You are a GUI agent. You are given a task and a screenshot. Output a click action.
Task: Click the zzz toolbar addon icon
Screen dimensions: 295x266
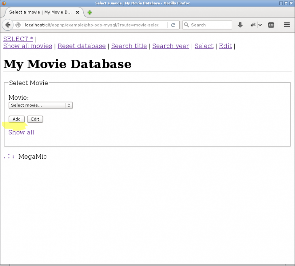(271, 25)
